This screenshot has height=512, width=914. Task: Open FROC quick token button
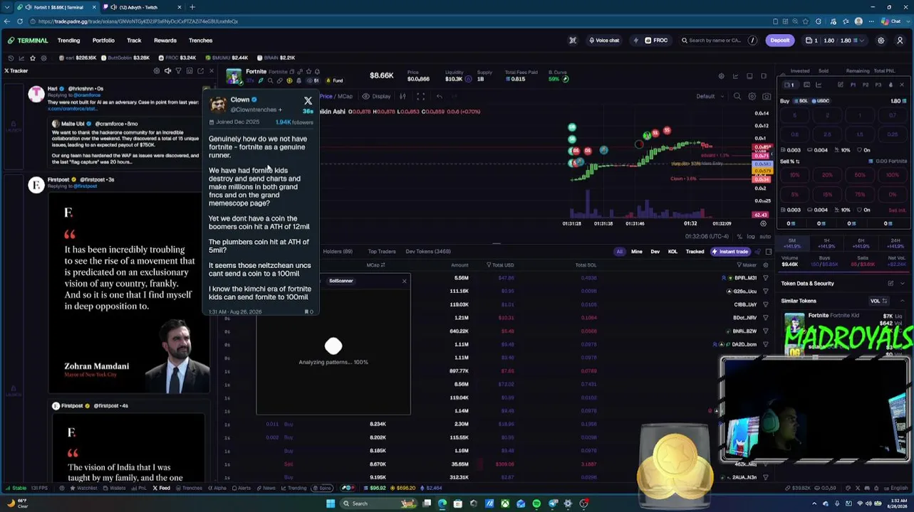tap(656, 41)
